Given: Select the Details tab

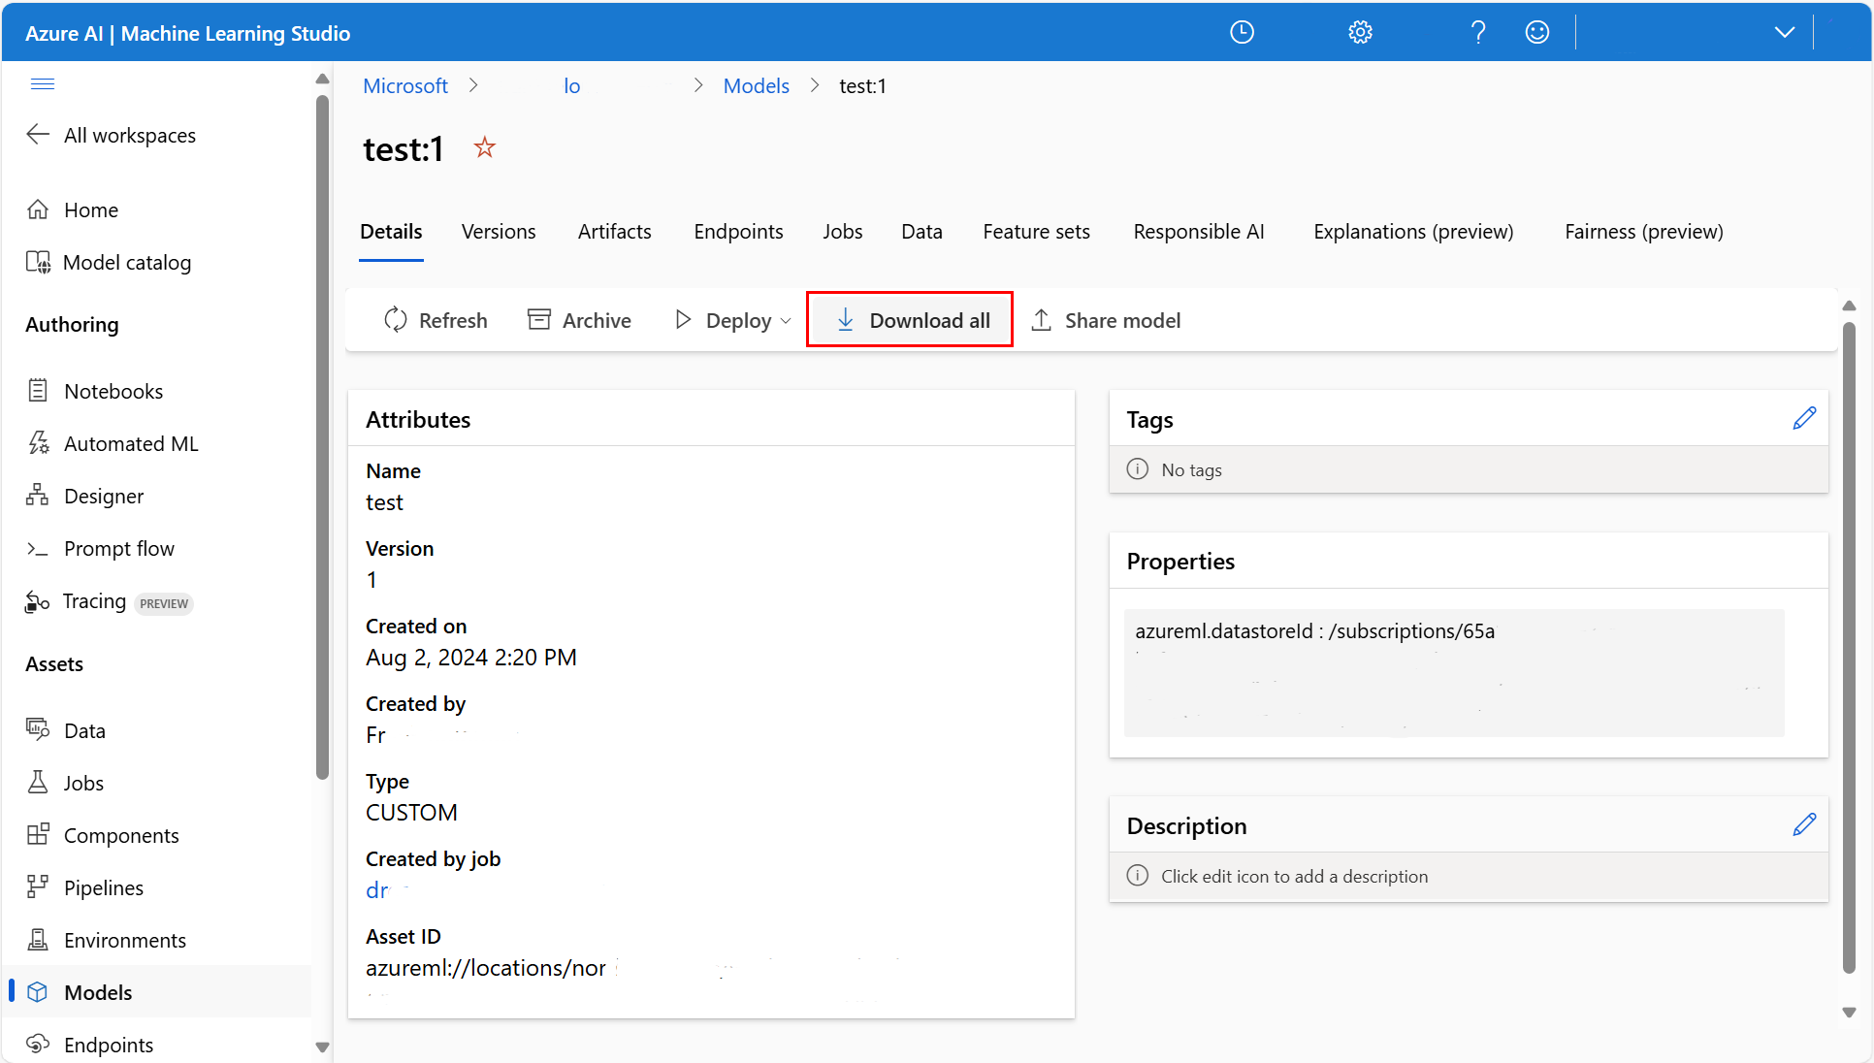Looking at the screenshot, I should (391, 231).
